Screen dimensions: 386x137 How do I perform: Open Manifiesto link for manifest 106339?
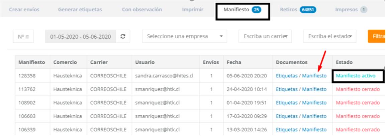point(314,129)
